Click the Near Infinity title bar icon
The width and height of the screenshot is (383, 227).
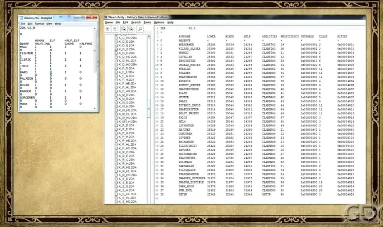pos(106,17)
